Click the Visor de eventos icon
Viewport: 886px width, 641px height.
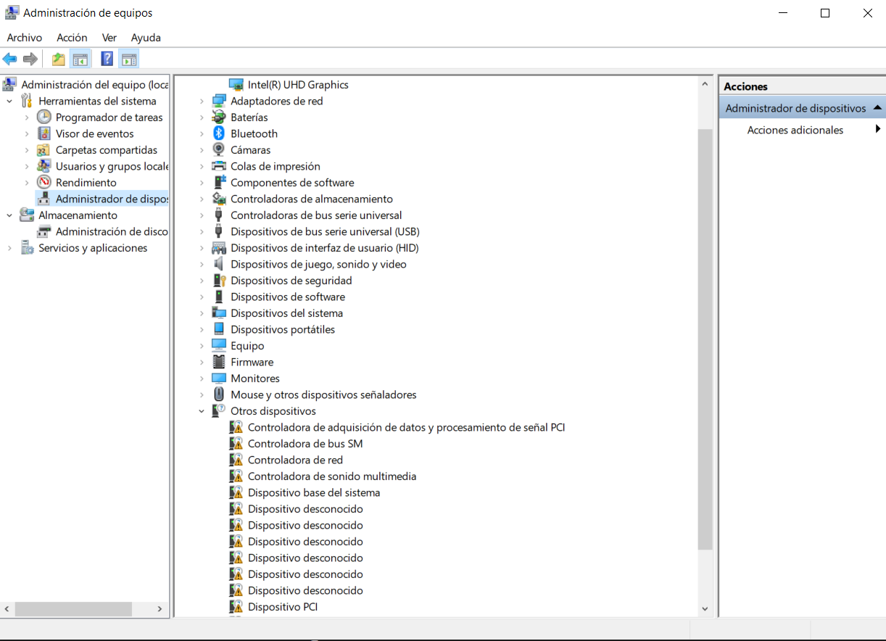tap(44, 133)
